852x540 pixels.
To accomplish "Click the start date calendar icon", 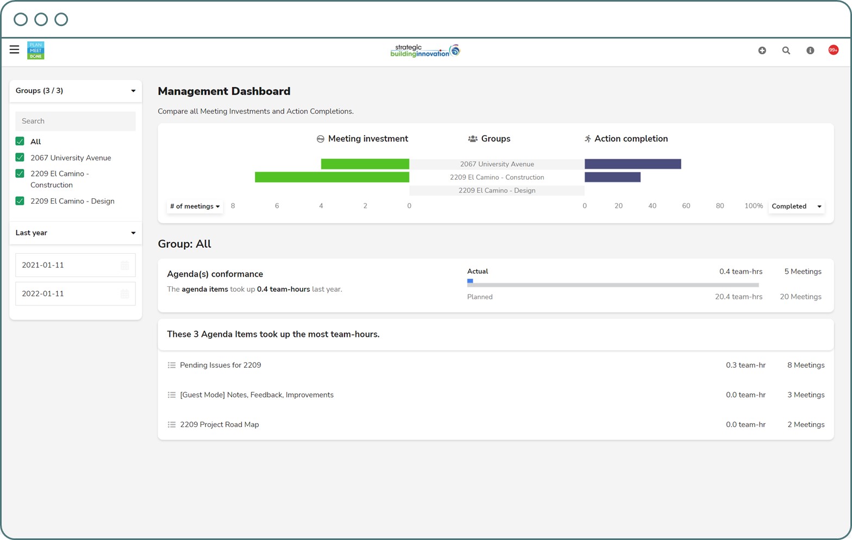I will [x=125, y=265].
